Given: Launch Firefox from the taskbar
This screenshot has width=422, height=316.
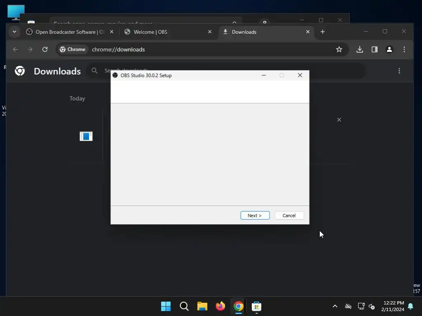Looking at the screenshot, I should tap(220, 306).
